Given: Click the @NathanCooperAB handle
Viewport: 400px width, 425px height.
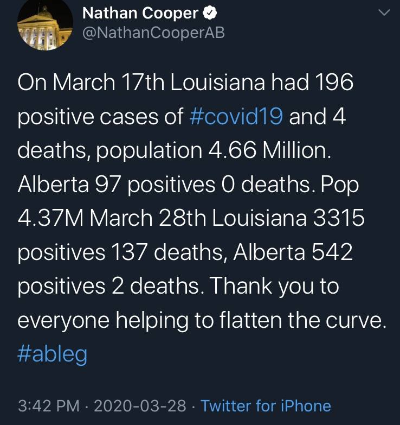Looking at the screenshot, I should 153,33.
